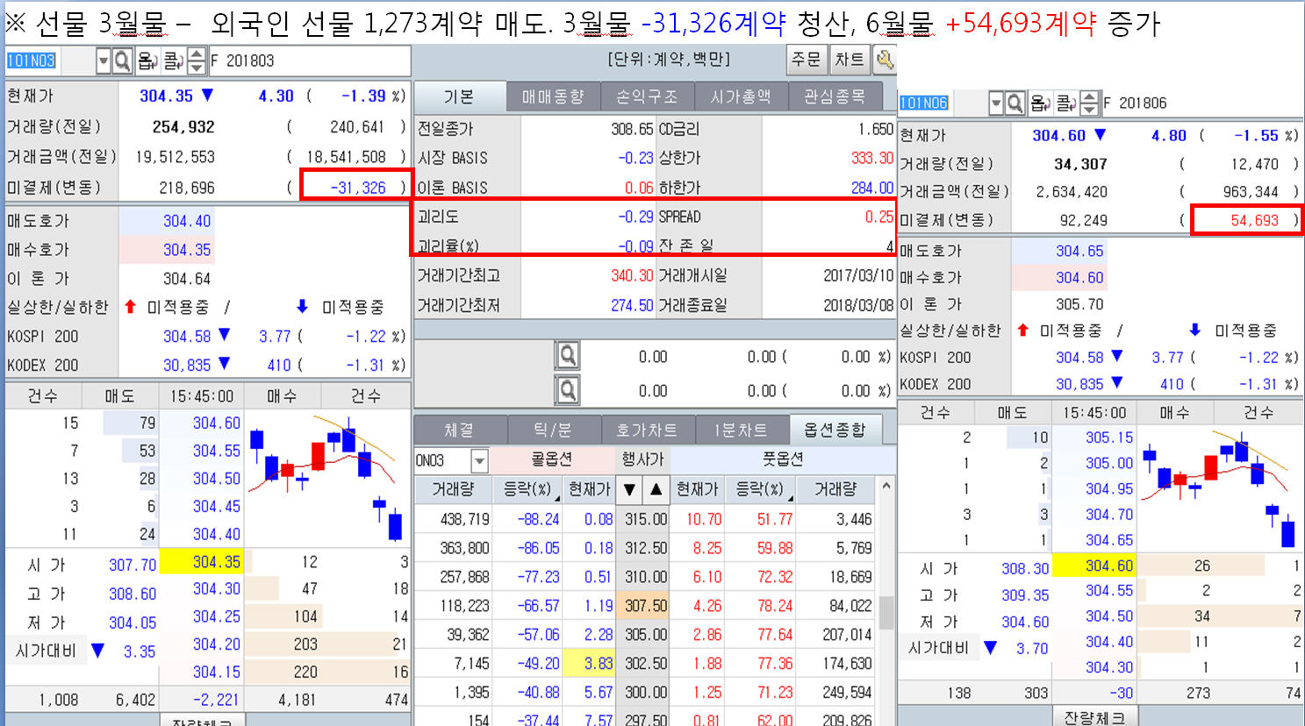Open the code dropdown next to 101N06
This screenshot has height=726, width=1305.
[x=996, y=103]
